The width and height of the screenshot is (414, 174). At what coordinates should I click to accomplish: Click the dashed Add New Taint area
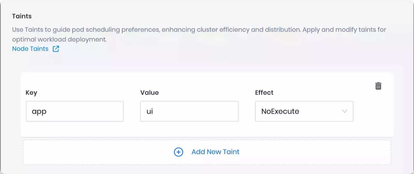tap(207, 152)
